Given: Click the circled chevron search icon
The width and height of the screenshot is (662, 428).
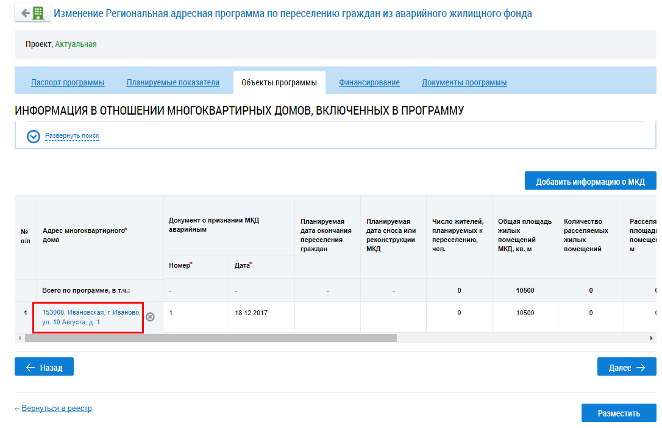Looking at the screenshot, I should 34,137.
